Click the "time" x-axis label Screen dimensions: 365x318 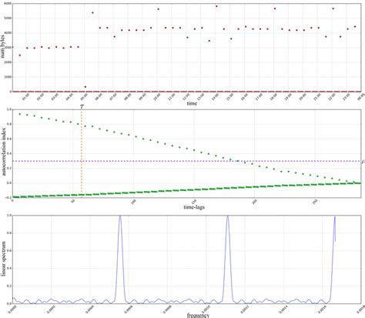[x=192, y=103]
